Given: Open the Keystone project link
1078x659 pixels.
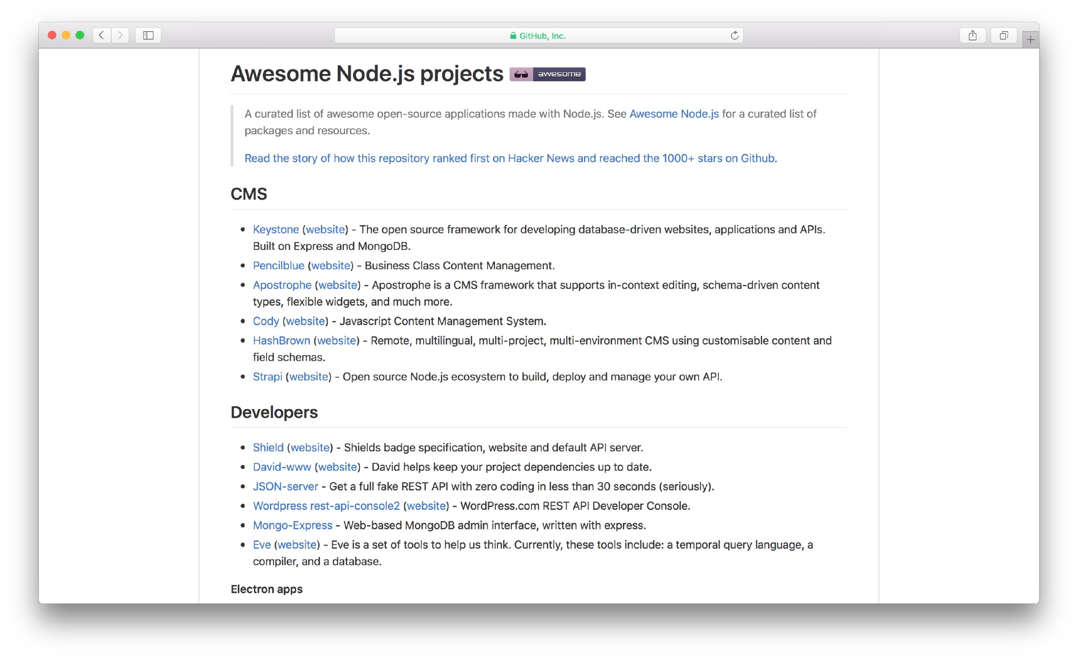Looking at the screenshot, I should coord(276,229).
